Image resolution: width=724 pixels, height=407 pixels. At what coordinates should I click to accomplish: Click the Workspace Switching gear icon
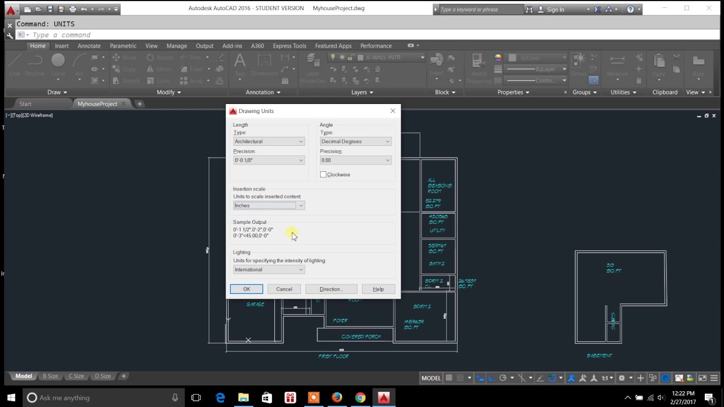(622, 378)
